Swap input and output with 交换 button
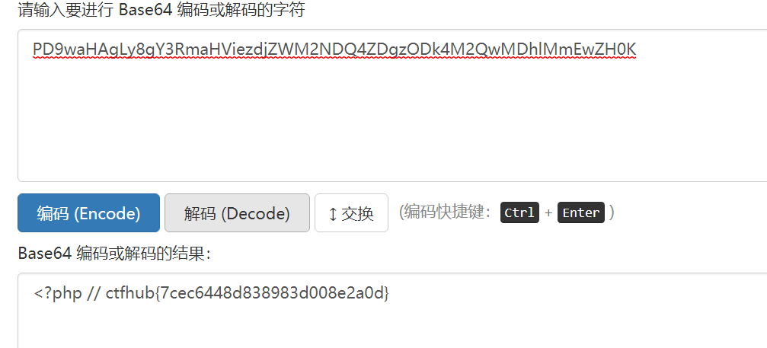This screenshot has width=767, height=348. pos(351,212)
